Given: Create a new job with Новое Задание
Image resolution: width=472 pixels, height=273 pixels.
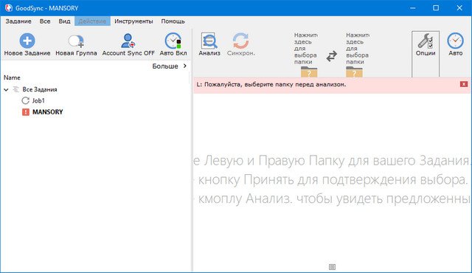Looking at the screenshot, I should click(27, 44).
